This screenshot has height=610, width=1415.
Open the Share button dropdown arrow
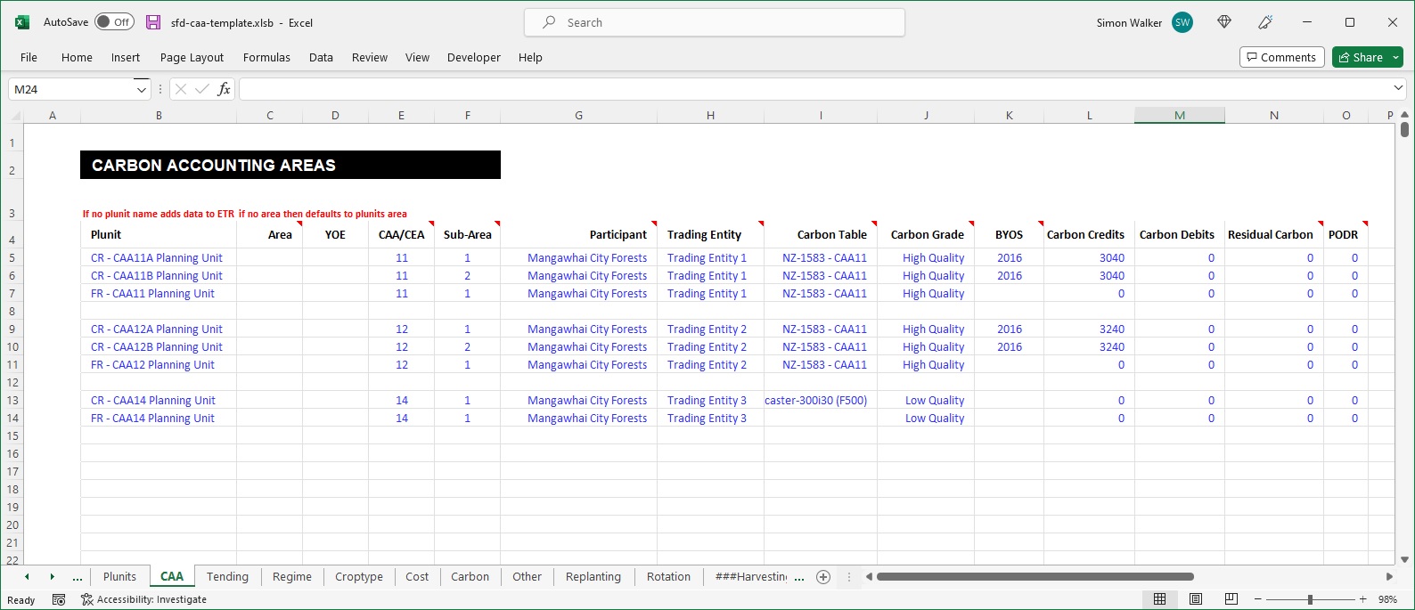pos(1395,57)
